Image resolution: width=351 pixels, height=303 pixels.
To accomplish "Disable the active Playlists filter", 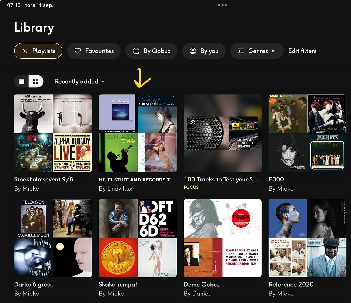I will tap(38, 51).
